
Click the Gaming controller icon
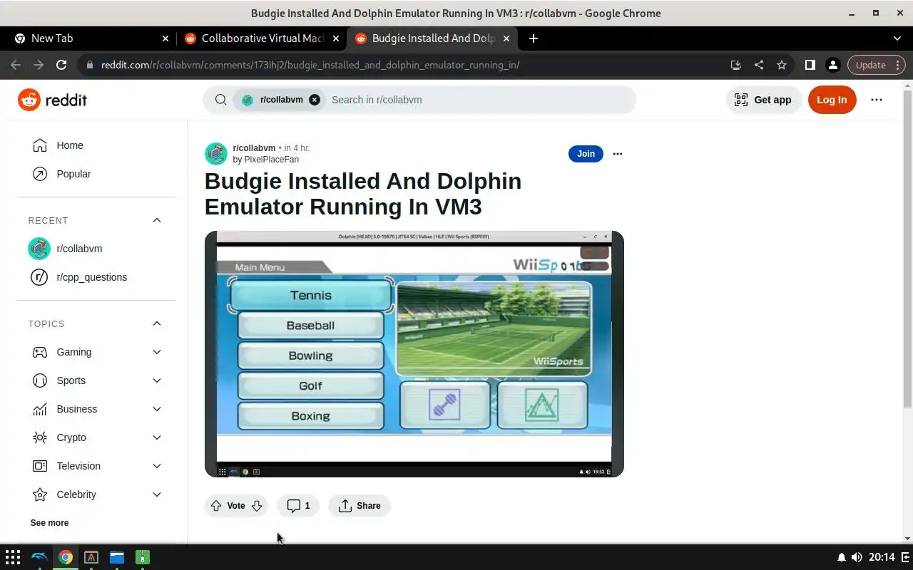click(40, 352)
